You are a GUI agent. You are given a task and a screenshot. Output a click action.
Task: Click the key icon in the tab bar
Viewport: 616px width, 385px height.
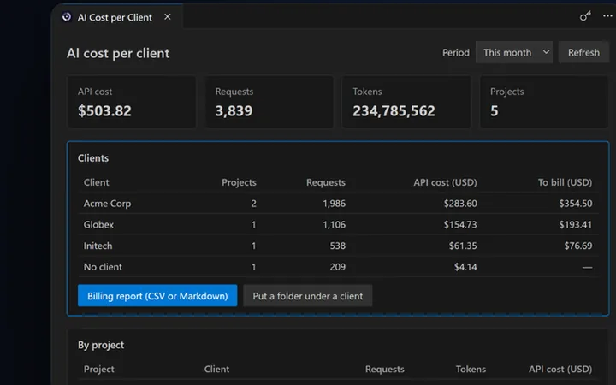coord(585,16)
